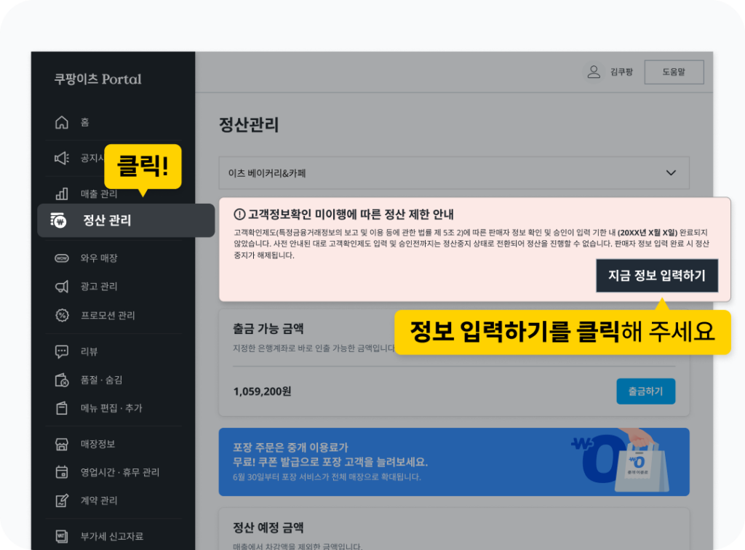This screenshot has width=745, height=550.
Task: Open the takeout order promotion banner
Action: tap(454, 462)
